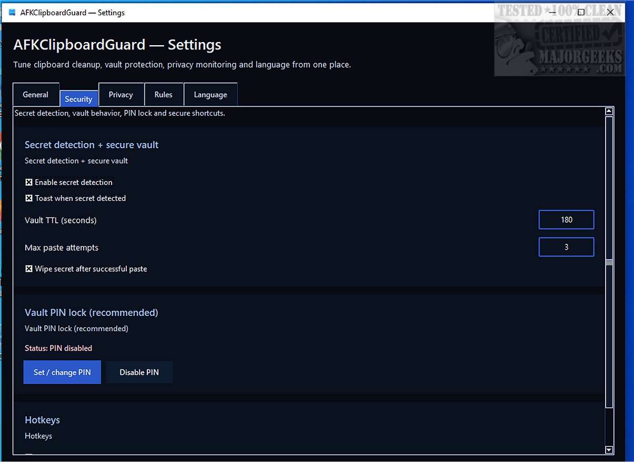This screenshot has height=462, width=634.
Task: Click the 'Vault PIN lock (recommended)' heading
Action: click(92, 312)
